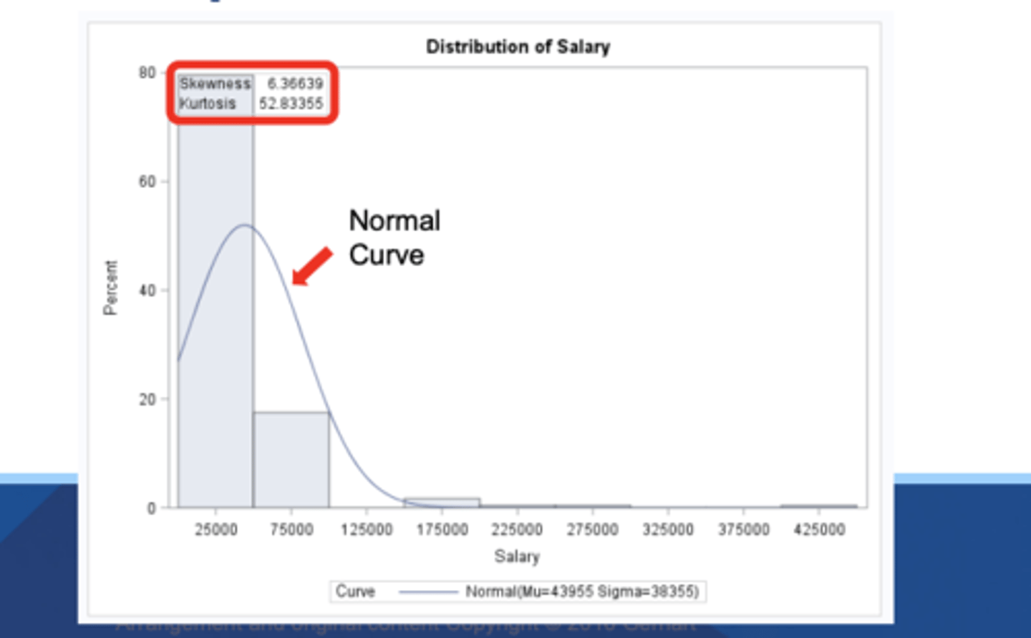Image resolution: width=1031 pixels, height=638 pixels.
Task: Click the x-axis tick label 425000
Action: coord(819,529)
